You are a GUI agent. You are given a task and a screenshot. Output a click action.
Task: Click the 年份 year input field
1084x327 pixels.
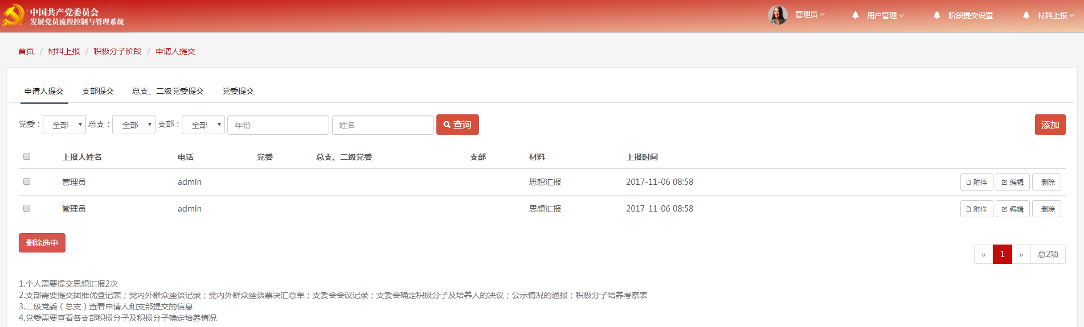click(x=278, y=125)
